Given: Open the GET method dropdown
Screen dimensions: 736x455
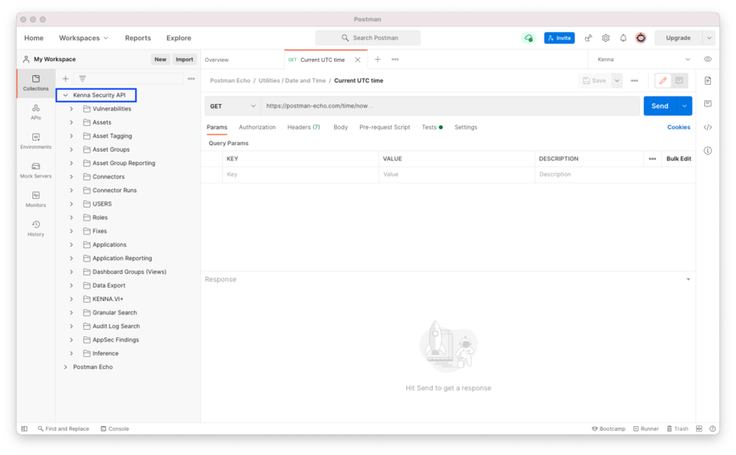Looking at the screenshot, I should (x=233, y=106).
